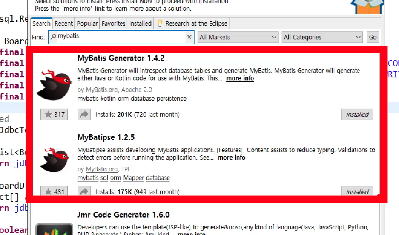Clear the mybatis search text
This screenshot has width=399, height=235.
189,37
